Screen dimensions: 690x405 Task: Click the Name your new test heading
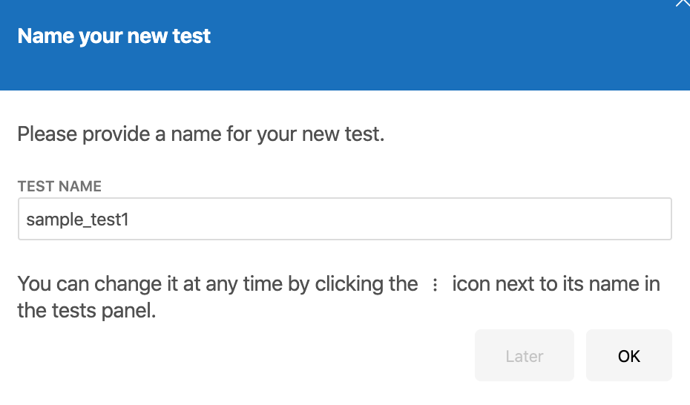pos(114,36)
